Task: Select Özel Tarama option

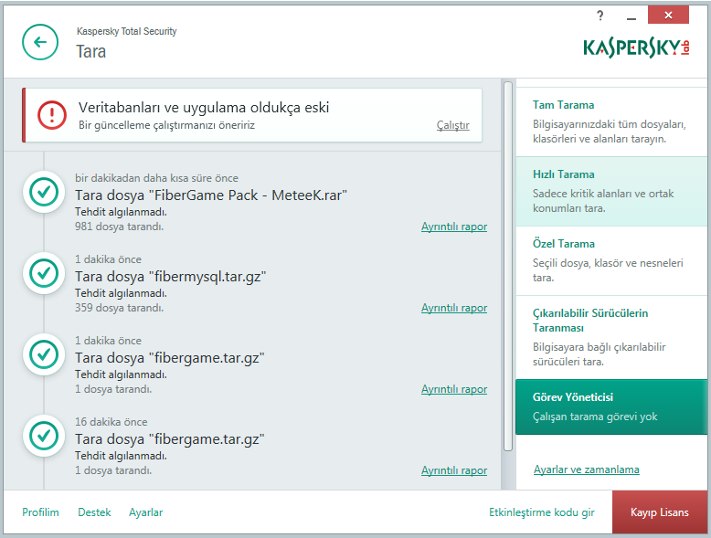Action: 611,260
